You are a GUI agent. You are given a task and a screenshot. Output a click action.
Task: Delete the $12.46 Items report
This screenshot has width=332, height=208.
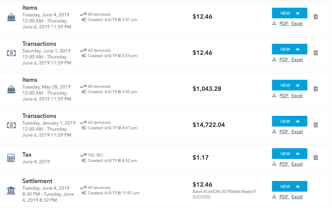315,17
